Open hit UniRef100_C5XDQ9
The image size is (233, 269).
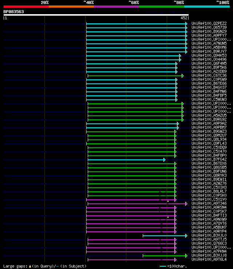(209, 147)
